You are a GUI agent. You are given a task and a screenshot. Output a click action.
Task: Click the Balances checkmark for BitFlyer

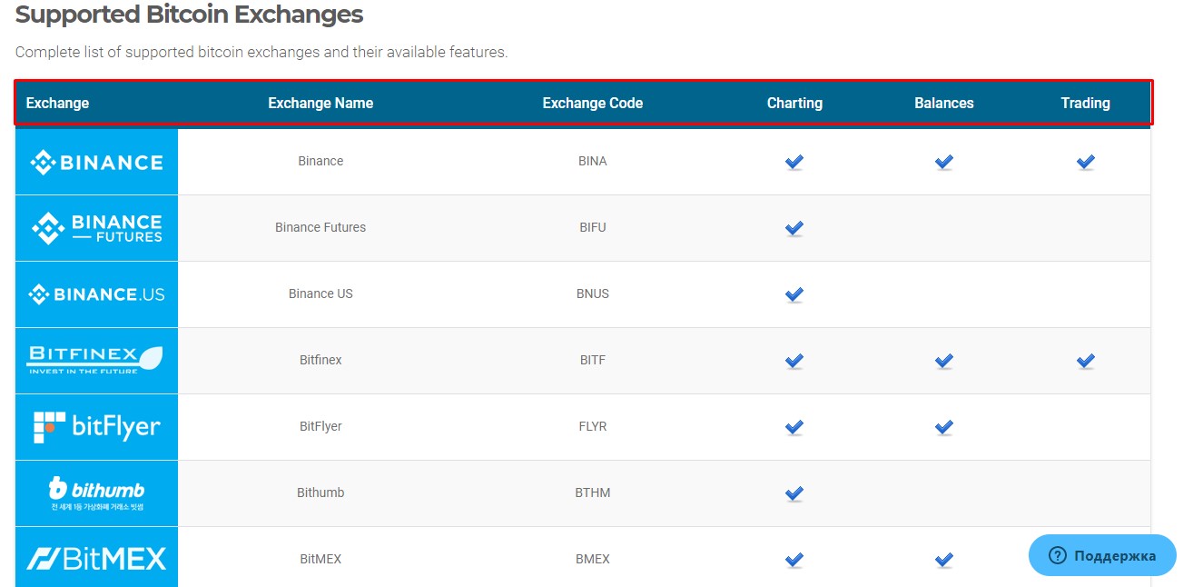point(944,427)
